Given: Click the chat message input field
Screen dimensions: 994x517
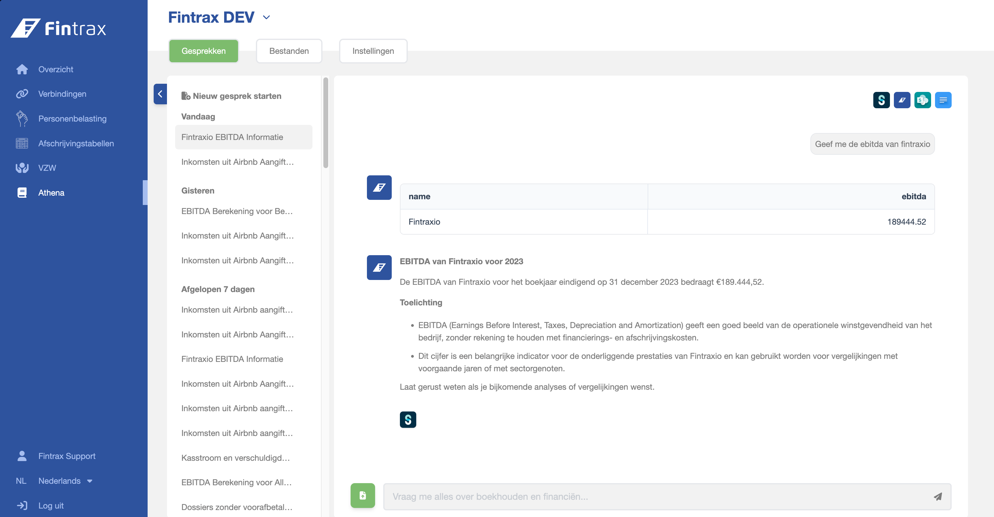Looking at the screenshot, I should click(x=667, y=496).
